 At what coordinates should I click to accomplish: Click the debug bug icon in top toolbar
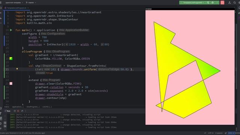213,3
